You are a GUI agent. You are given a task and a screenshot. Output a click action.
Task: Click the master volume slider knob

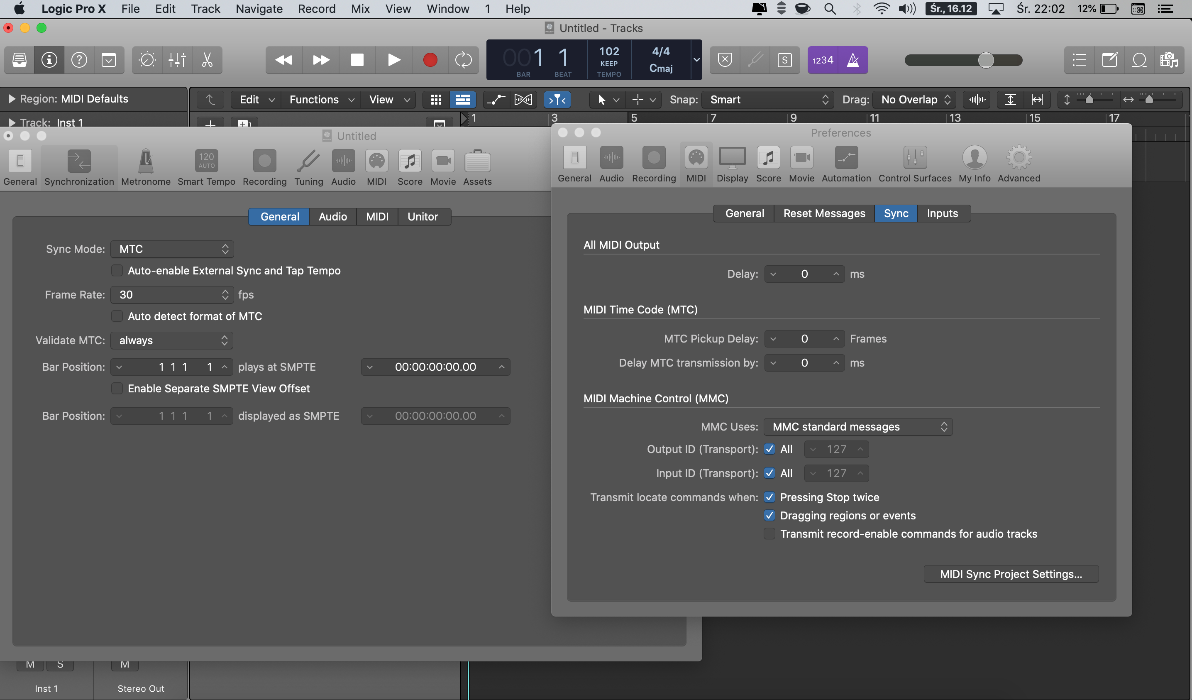(986, 60)
